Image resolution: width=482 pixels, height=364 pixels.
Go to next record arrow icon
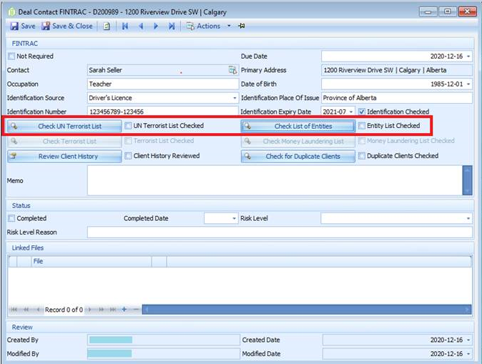point(156,26)
